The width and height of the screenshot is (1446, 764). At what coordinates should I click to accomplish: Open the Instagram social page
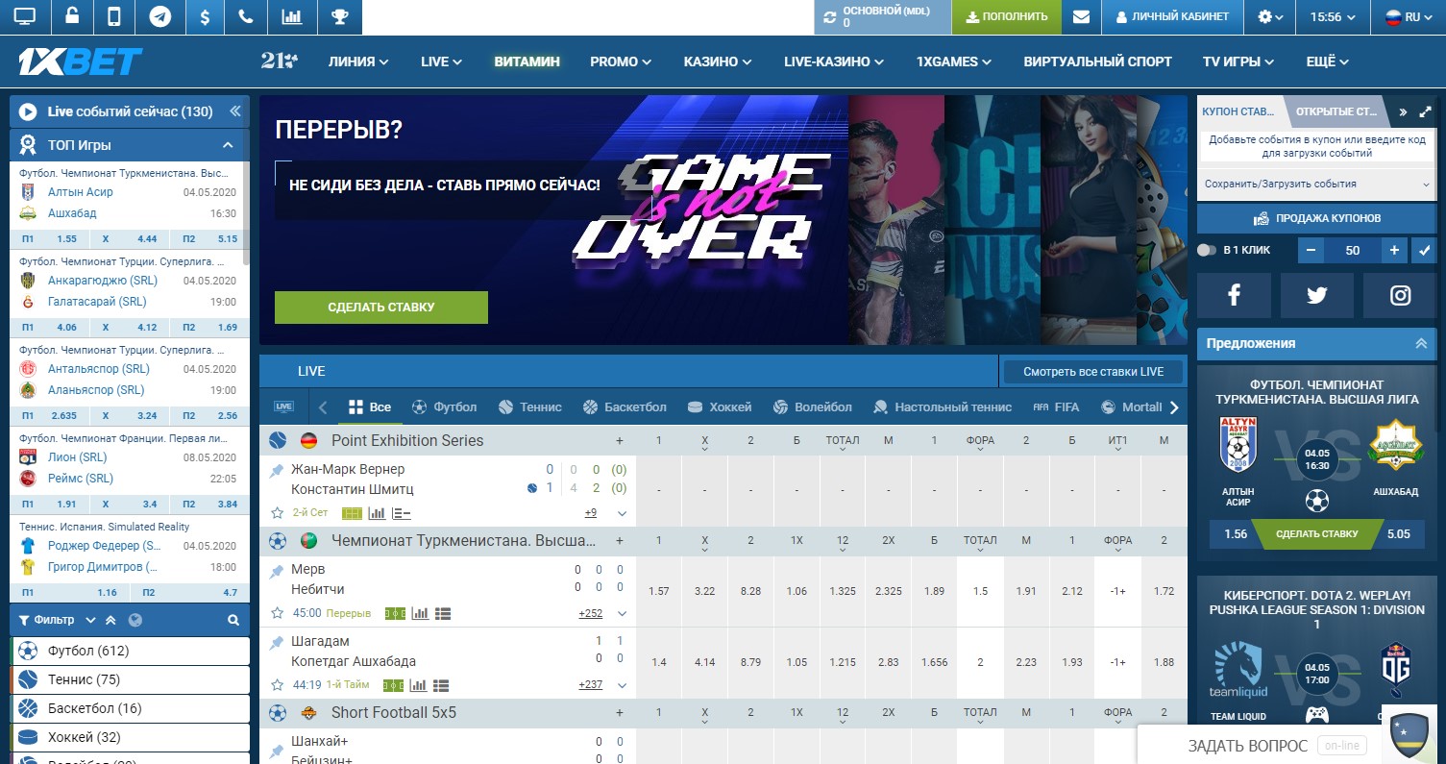coord(1401,296)
